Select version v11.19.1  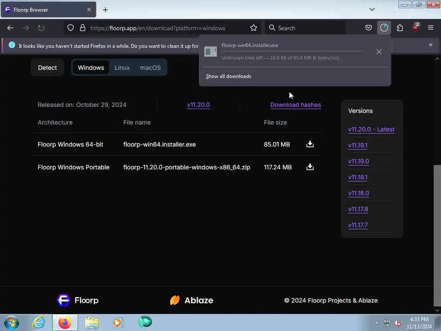click(358, 146)
